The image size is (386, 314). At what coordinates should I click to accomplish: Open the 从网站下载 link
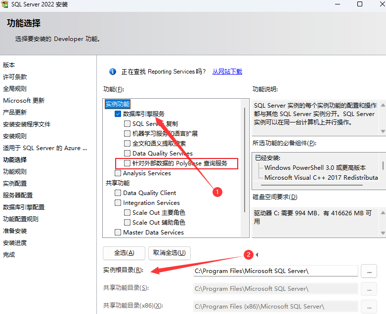click(227, 72)
